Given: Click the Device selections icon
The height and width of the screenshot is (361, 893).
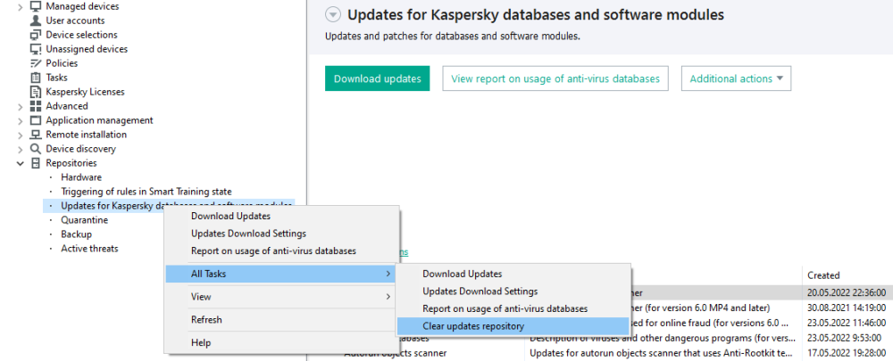Looking at the screenshot, I should 36,35.
